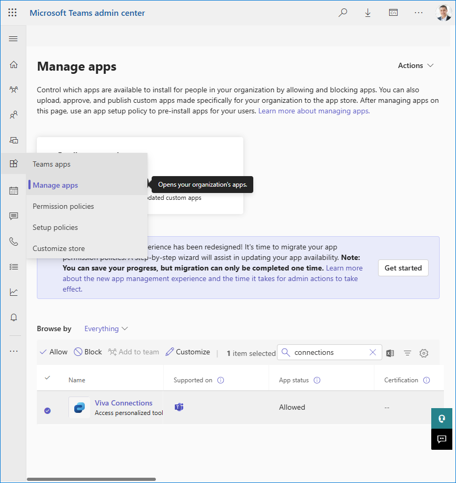
Task: Open the Teams section icon in sidebar
Action: [14, 90]
